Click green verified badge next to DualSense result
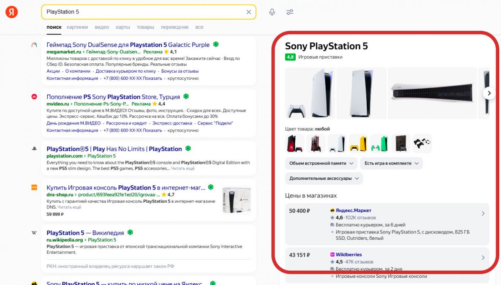Viewport: 501px width, 285px height. [x=216, y=44]
